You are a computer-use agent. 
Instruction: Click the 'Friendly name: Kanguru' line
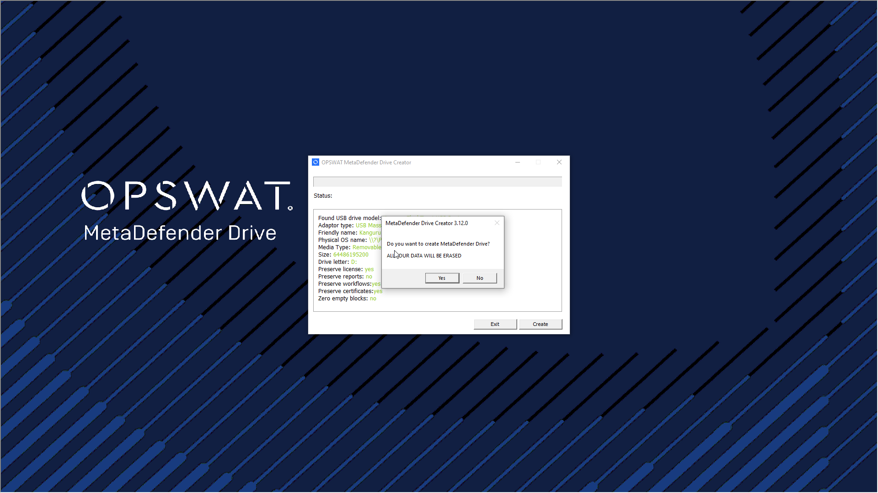349,233
